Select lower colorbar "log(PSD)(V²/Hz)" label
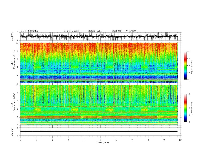203x157 pixels. [192, 109]
